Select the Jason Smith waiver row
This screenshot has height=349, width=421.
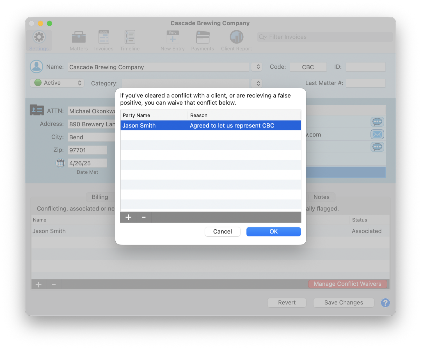[210, 126]
